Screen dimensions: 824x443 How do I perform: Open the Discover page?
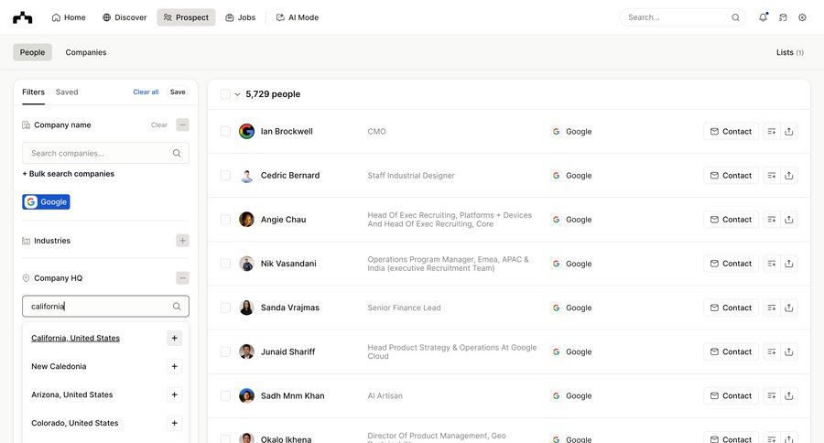click(125, 17)
